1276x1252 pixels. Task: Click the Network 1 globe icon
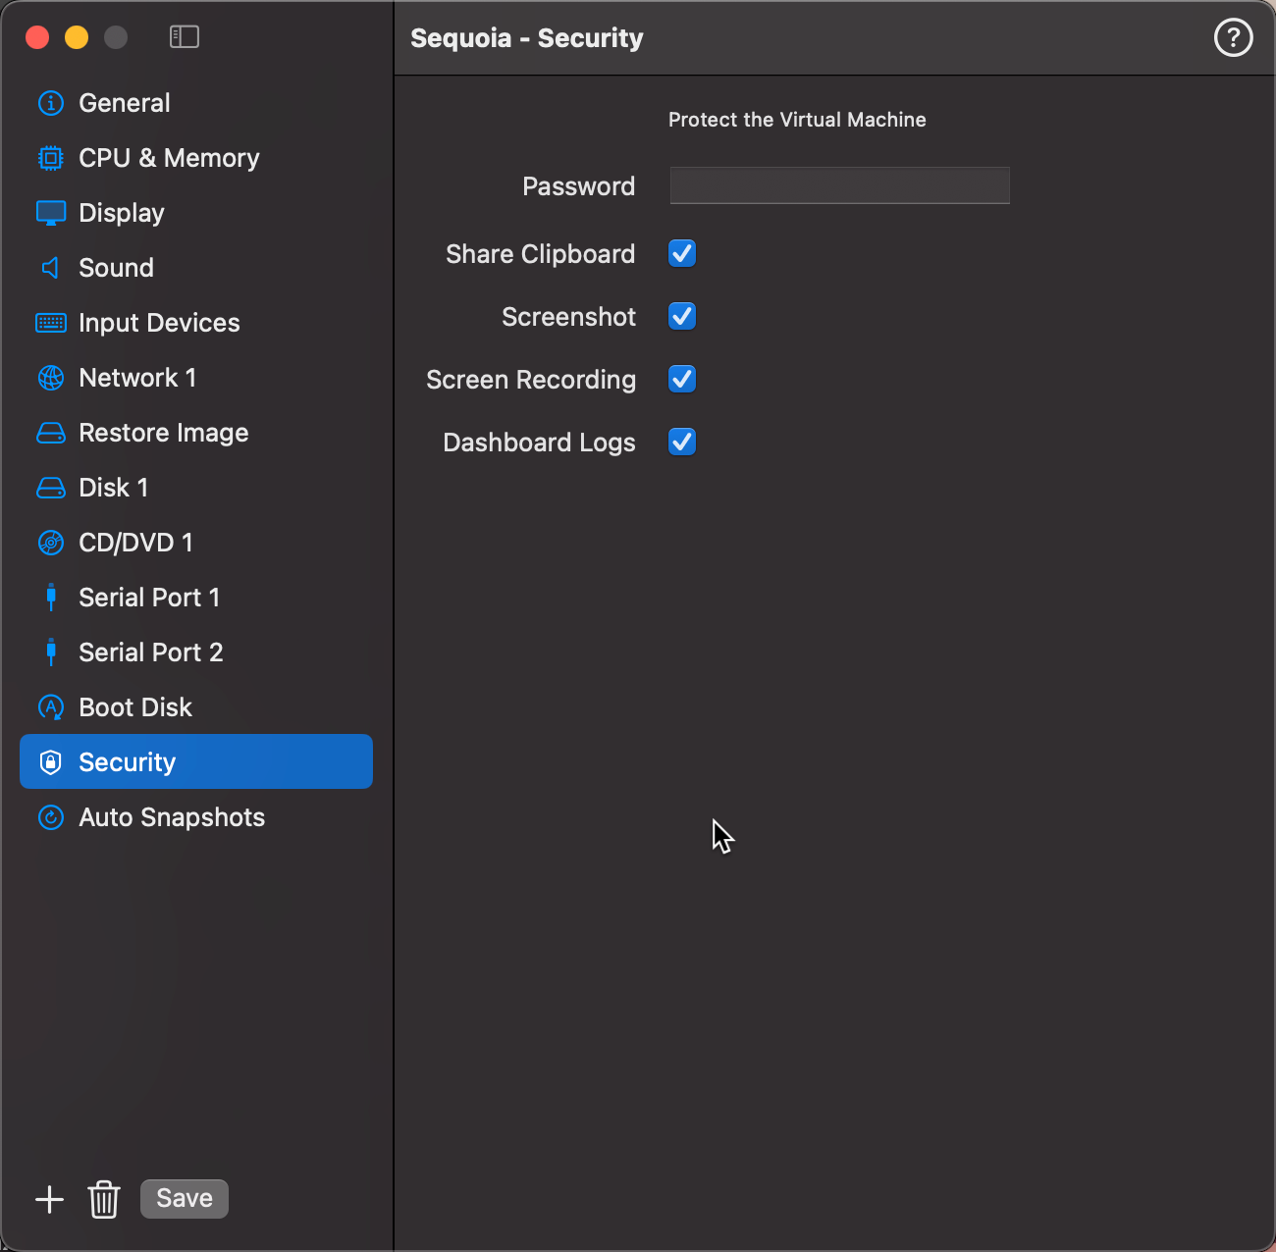tap(51, 378)
